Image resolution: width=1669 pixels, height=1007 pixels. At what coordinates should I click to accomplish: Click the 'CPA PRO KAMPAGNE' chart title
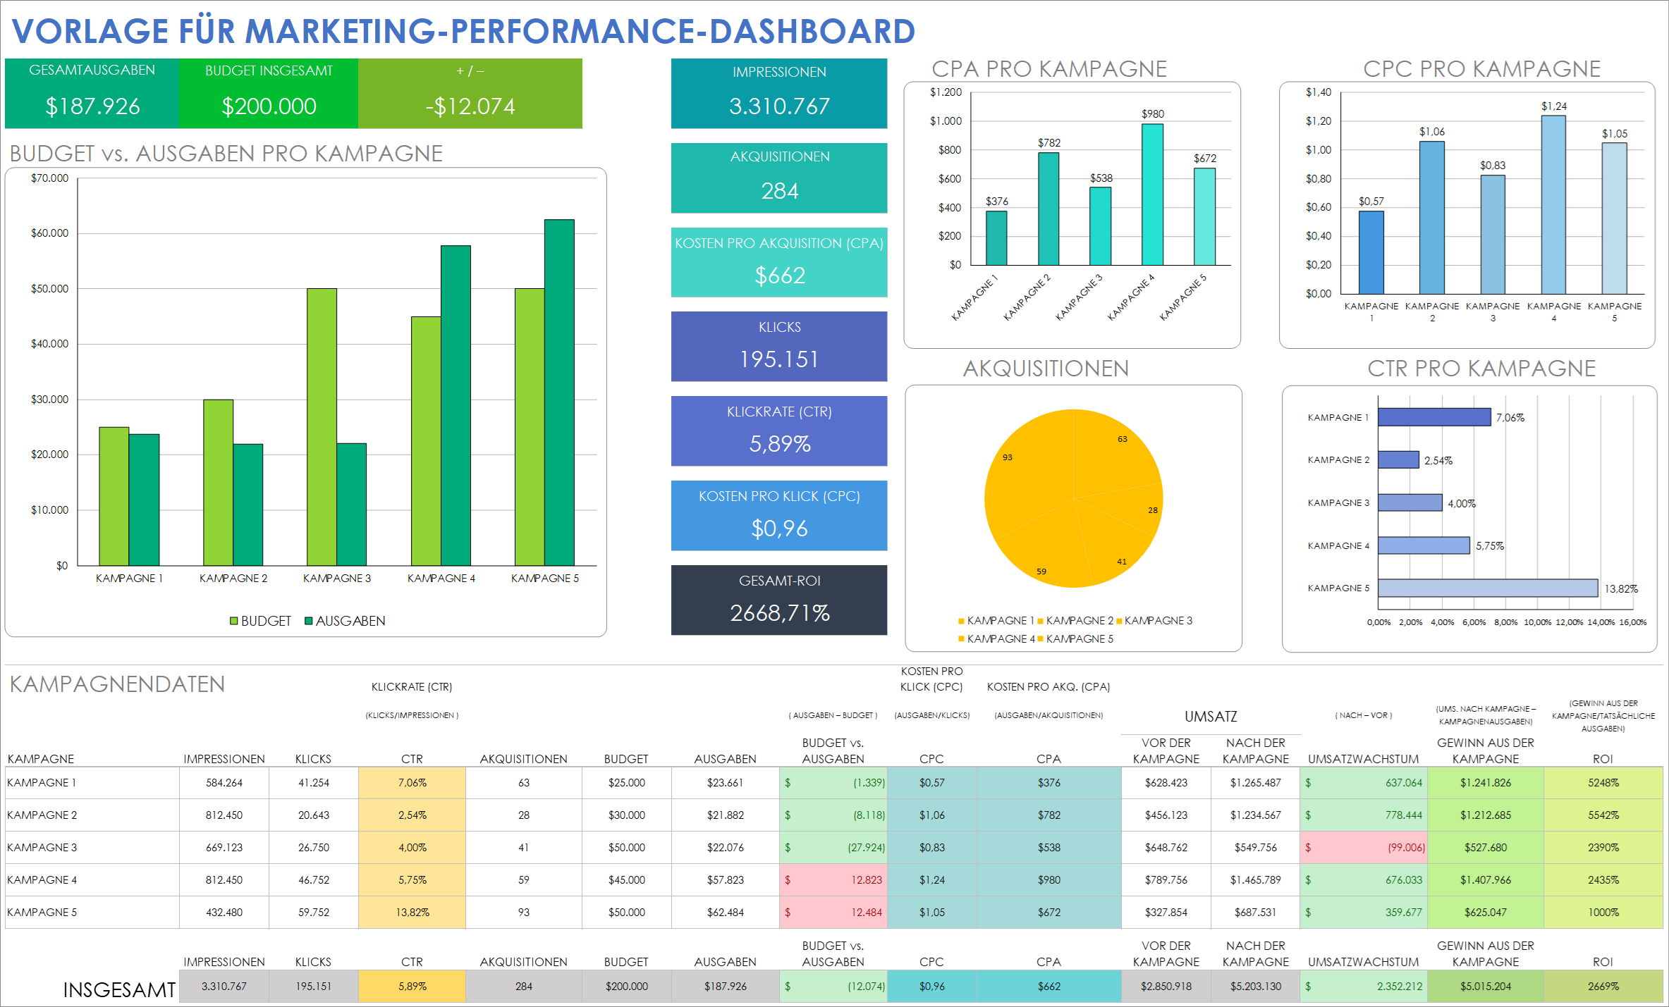coord(1049,69)
